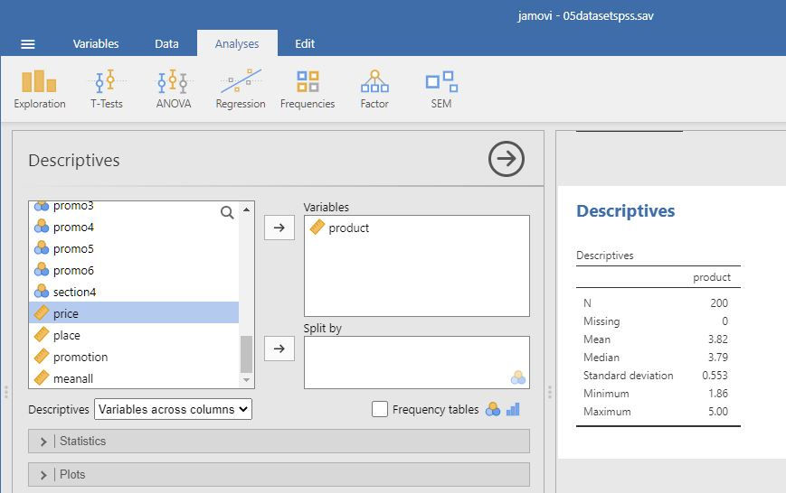Open the Frequencies analyses menu
786x493 pixels.
coord(308,89)
